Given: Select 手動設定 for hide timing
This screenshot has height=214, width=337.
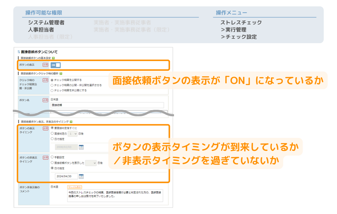Looking at the screenshot, I should click(52, 157).
